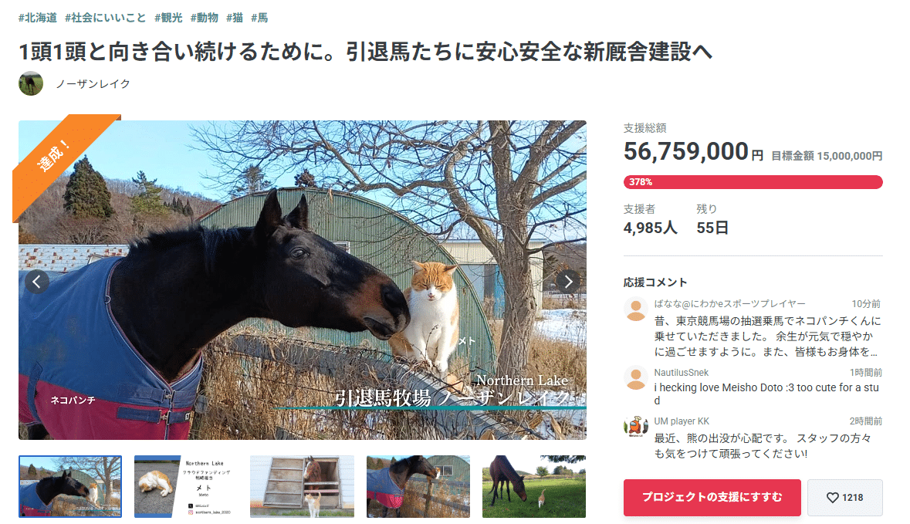The height and width of the screenshot is (524, 910).
Task: Advance carousel with right arrow
Action: [x=568, y=282]
